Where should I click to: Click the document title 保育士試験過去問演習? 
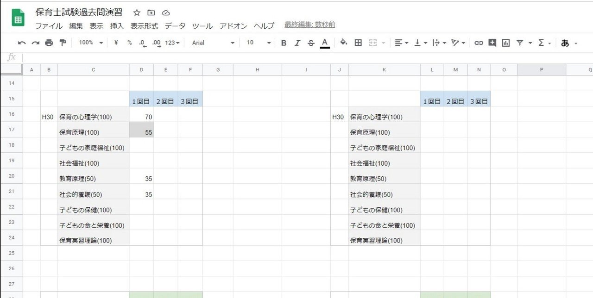point(79,12)
